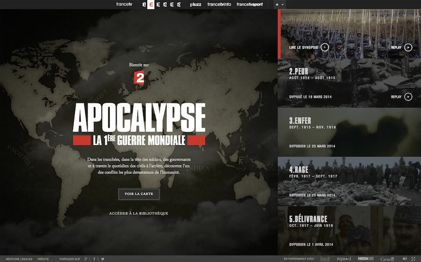Open the 2.PEUR episode card

(x=349, y=83)
